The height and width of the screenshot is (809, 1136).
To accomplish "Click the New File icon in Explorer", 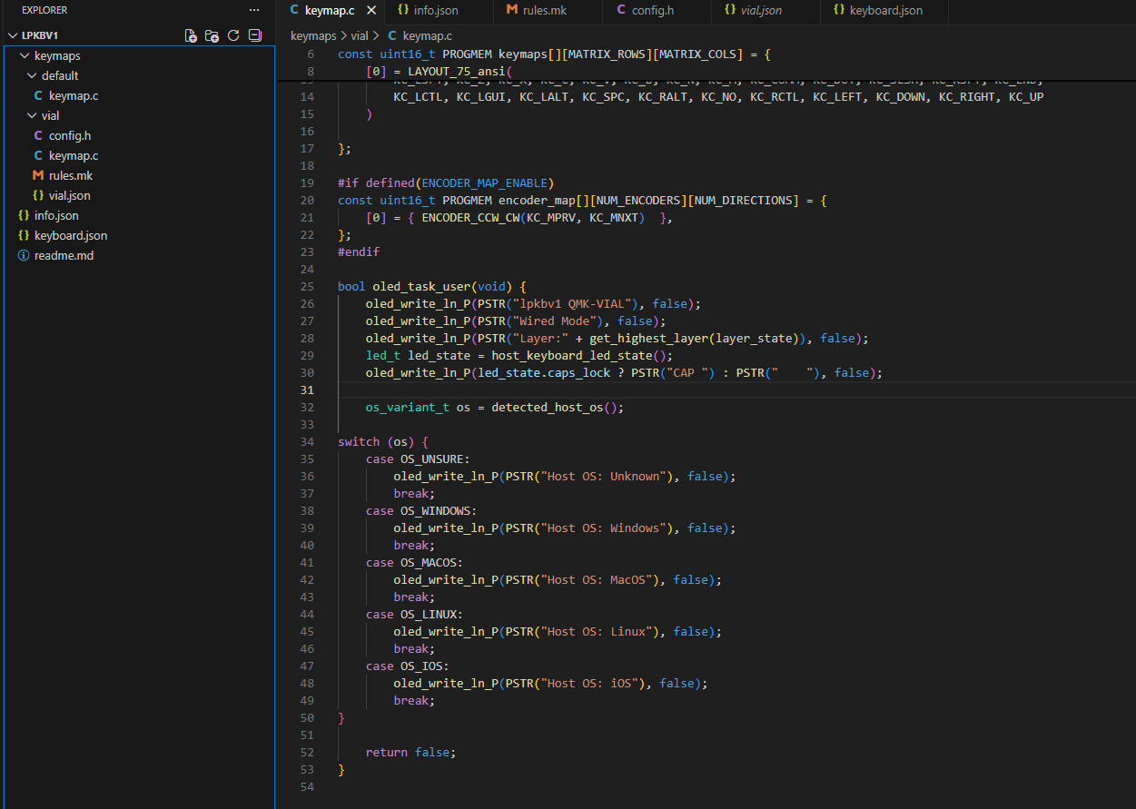I will [x=191, y=35].
